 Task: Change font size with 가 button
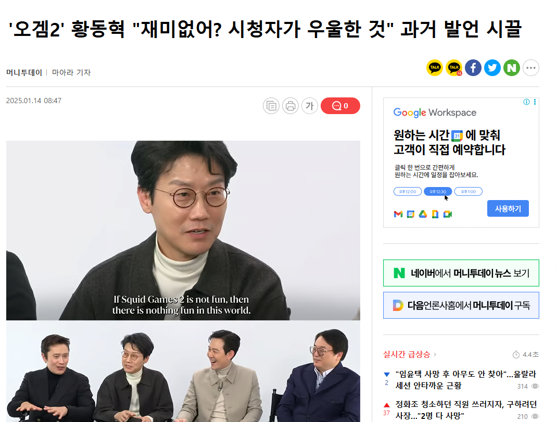pos(310,106)
